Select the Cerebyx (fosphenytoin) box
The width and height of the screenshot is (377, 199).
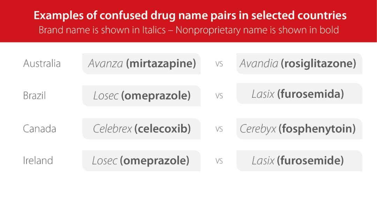coord(299,129)
